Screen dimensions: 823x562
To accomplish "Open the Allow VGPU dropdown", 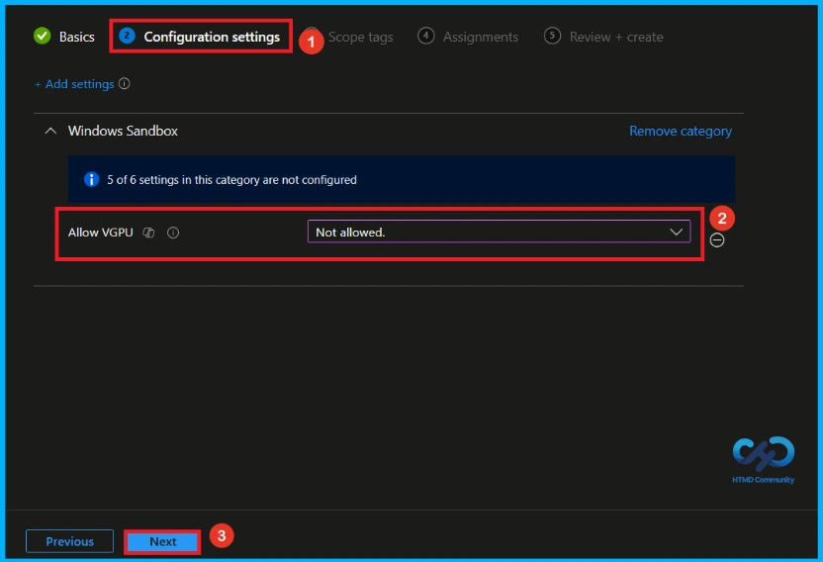I will [x=499, y=232].
